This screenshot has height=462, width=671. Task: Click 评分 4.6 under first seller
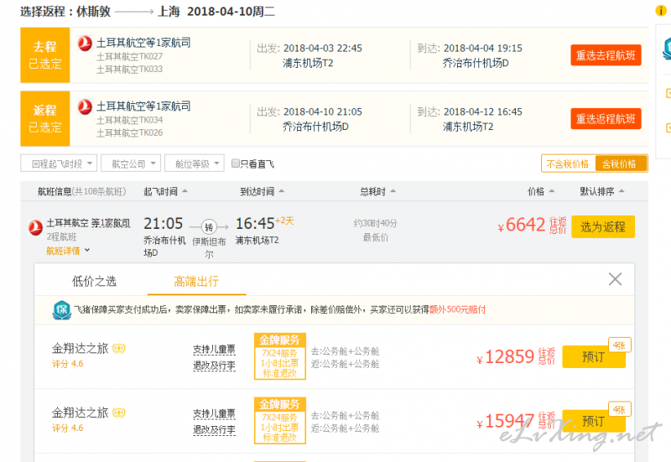(68, 364)
